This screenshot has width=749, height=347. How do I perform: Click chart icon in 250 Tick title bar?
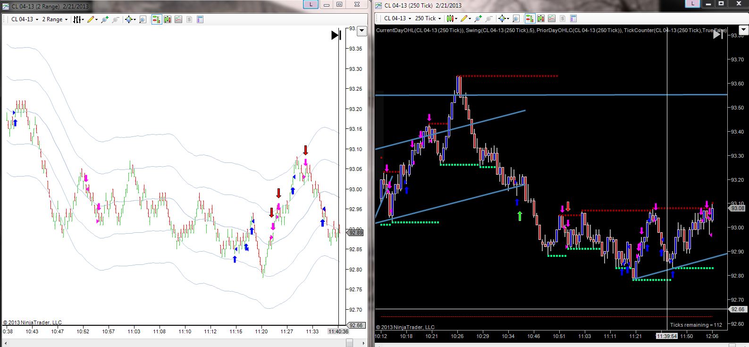coord(379,5)
